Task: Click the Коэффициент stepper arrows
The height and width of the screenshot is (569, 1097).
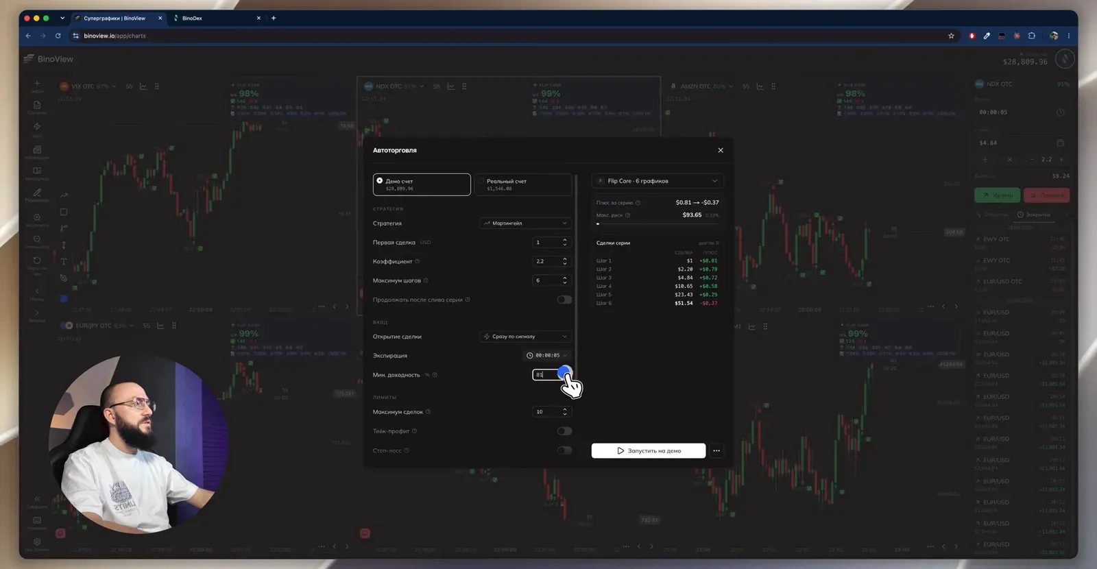Action: (x=565, y=261)
